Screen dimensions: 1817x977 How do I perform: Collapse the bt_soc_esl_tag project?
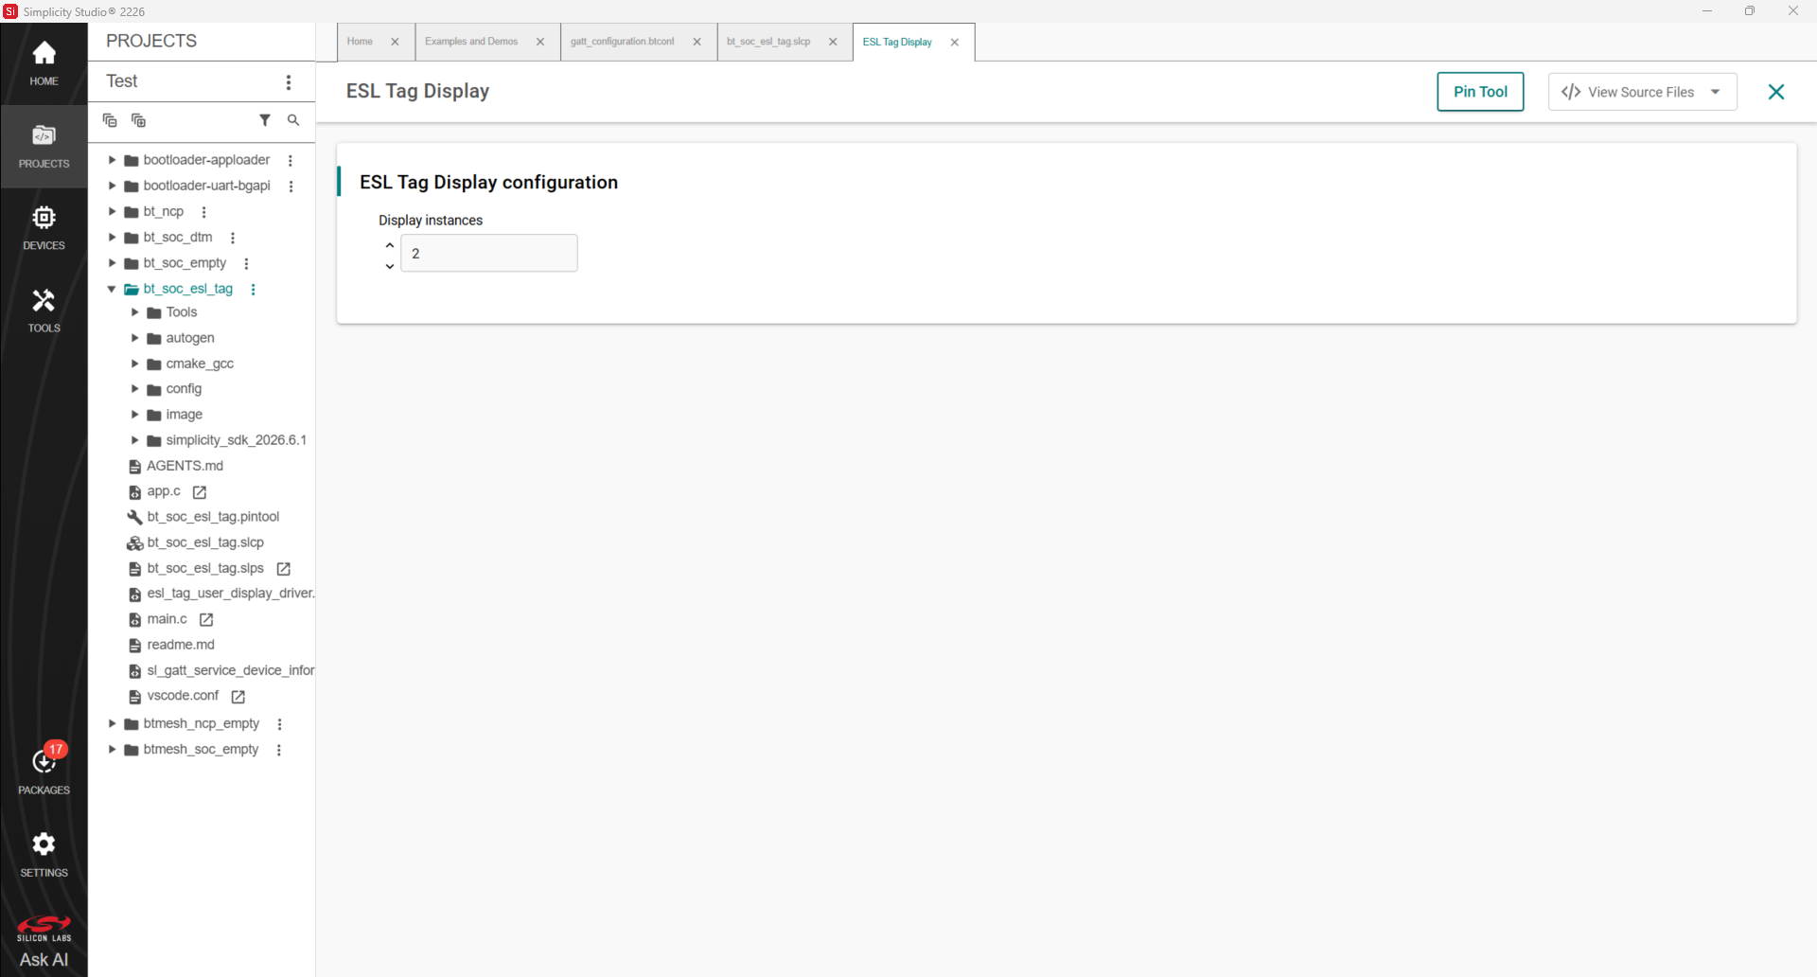(112, 289)
